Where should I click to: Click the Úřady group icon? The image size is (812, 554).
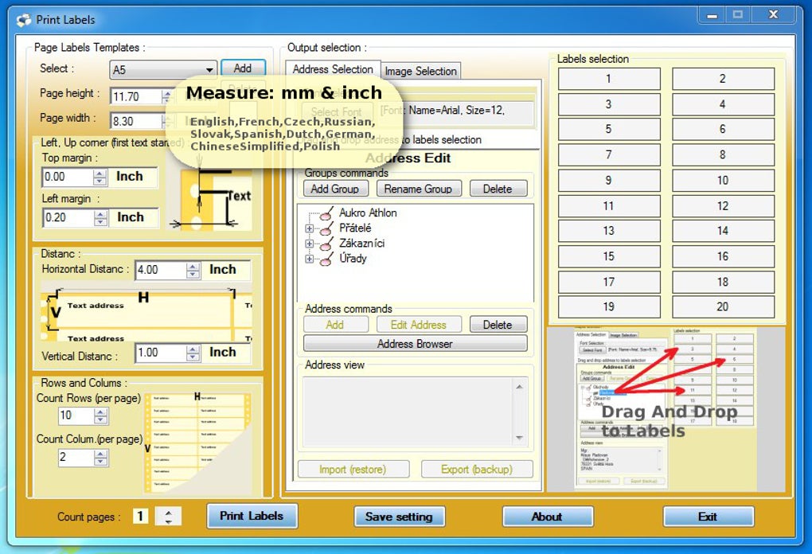coord(326,259)
